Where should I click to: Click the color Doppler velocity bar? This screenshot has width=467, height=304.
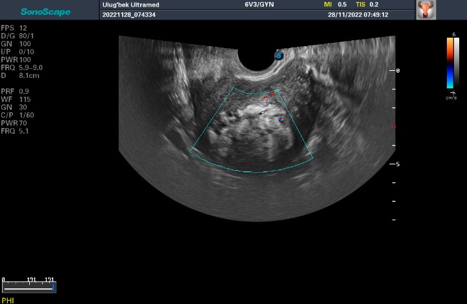[449, 62]
